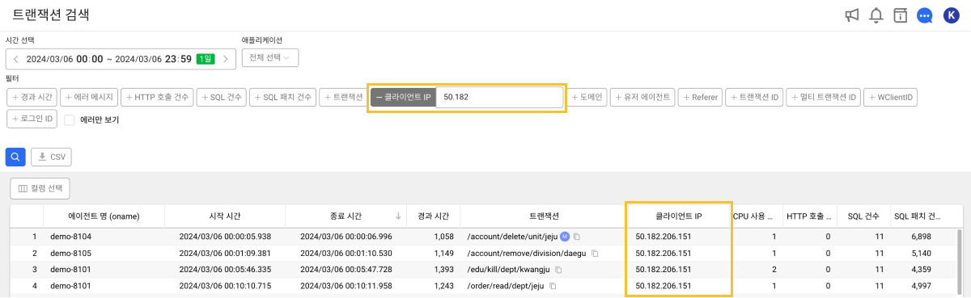This screenshot has width=971, height=298.
Task: Open the date range time selector
Action: coord(121,59)
